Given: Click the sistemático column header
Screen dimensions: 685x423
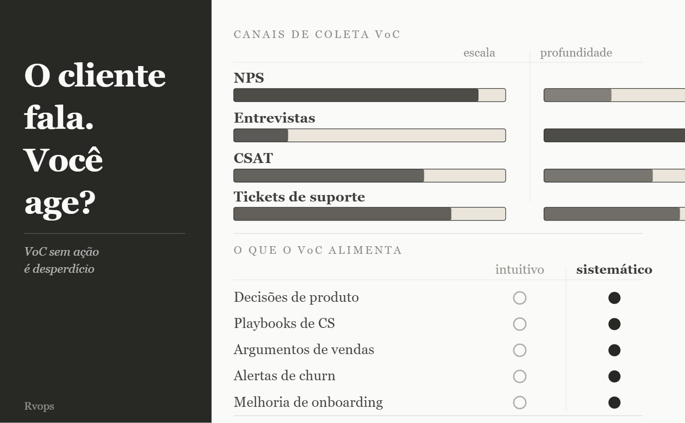Looking at the screenshot, I should click(x=614, y=269).
